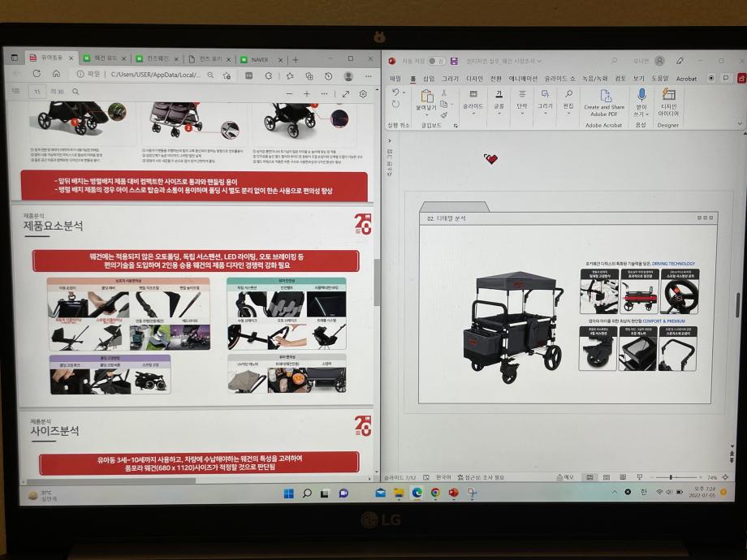This screenshot has width=747, height=560.
Task: Toggle the PowerPoint AutoSave switch
Action: (436, 61)
